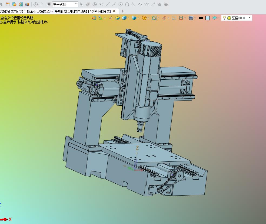Screen dimensions: 266x224
Task: Click the Z axis label on the model origin
Action: tap(137, 148)
